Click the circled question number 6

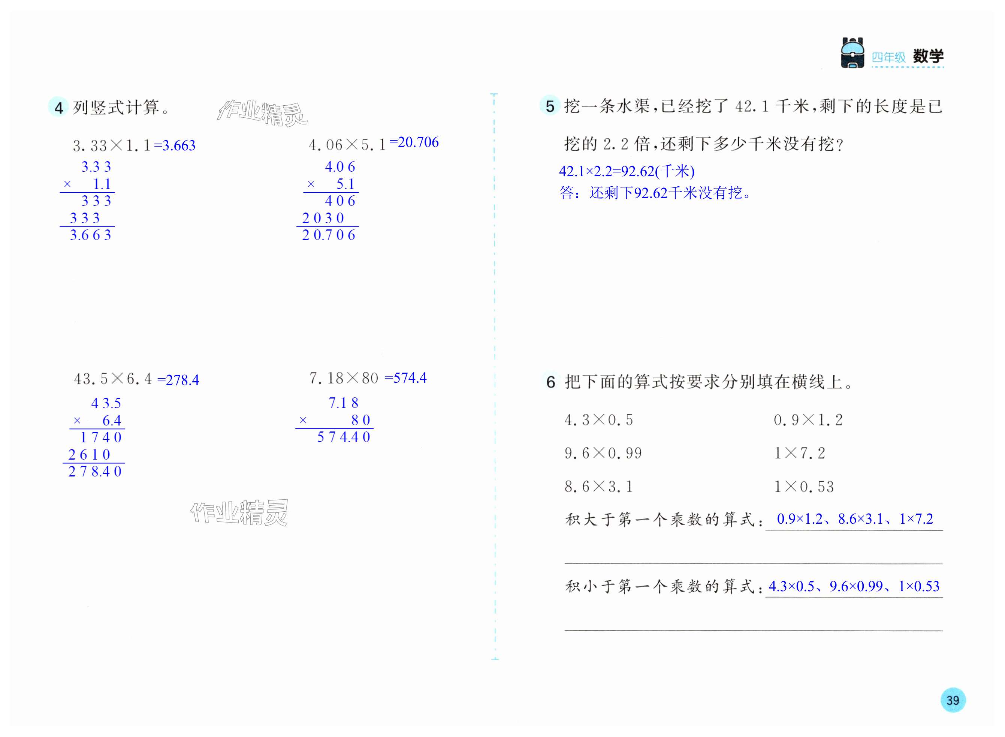[x=551, y=382]
